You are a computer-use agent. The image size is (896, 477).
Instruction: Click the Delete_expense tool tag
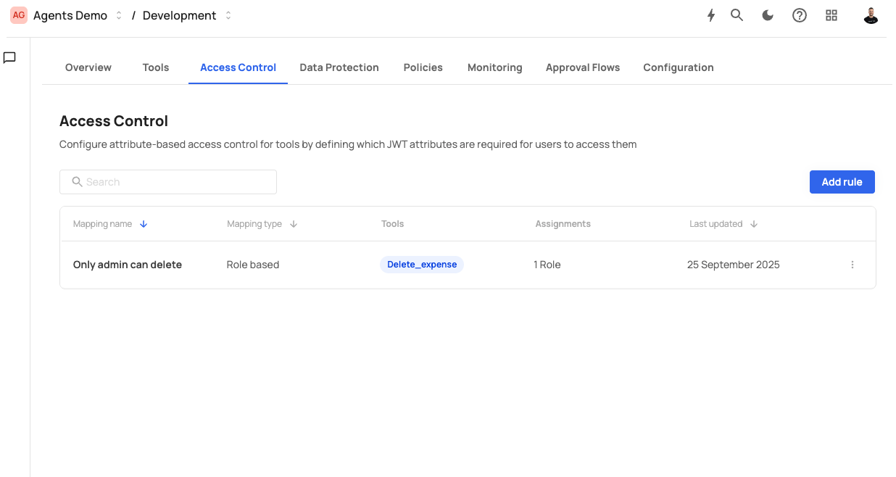point(422,265)
